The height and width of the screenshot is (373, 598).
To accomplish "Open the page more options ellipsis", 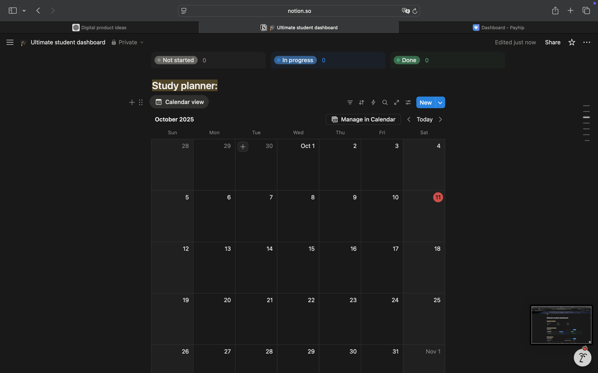I will point(587,42).
